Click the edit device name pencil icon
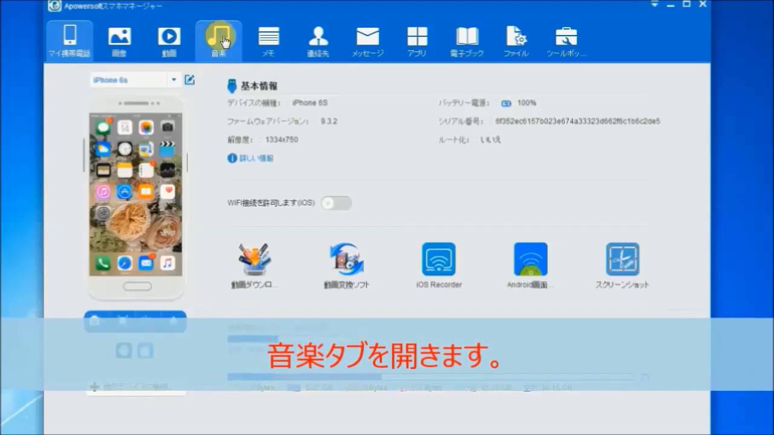Image resolution: width=774 pixels, height=435 pixels. (x=190, y=80)
